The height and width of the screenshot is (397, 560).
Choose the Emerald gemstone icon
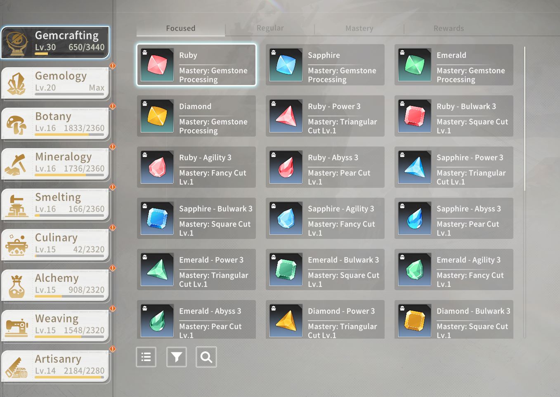(x=414, y=65)
